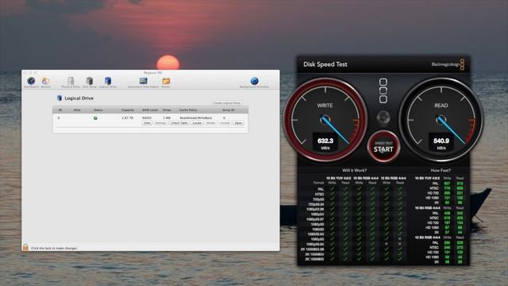Click the WRITE gauge label

coord(325,106)
